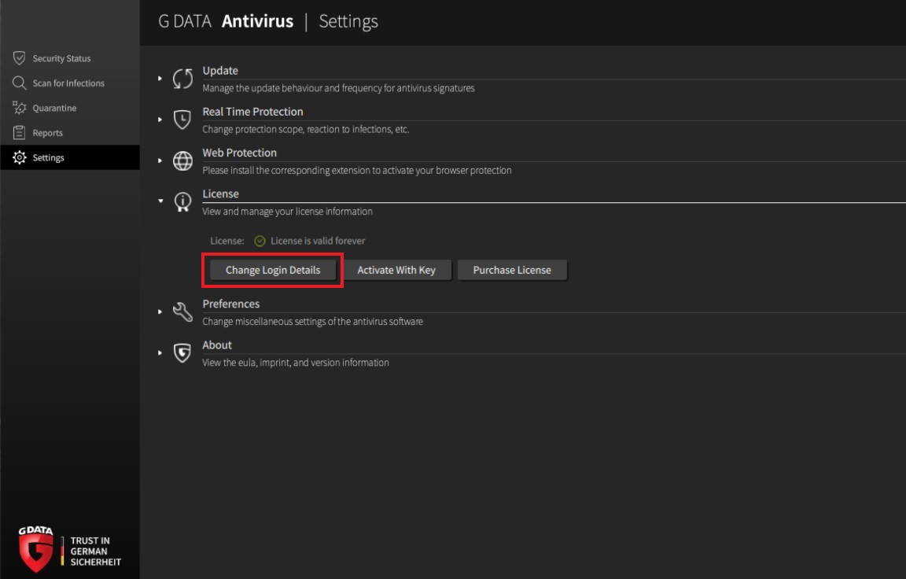Image resolution: width=906 pixels, height=579 pixels.
Task: Click 'View and manage your license information'
Action: click(x=287, y=212)
